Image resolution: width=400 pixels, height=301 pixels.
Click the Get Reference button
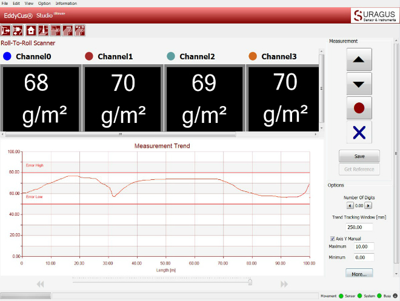click(x=359, y=169)
